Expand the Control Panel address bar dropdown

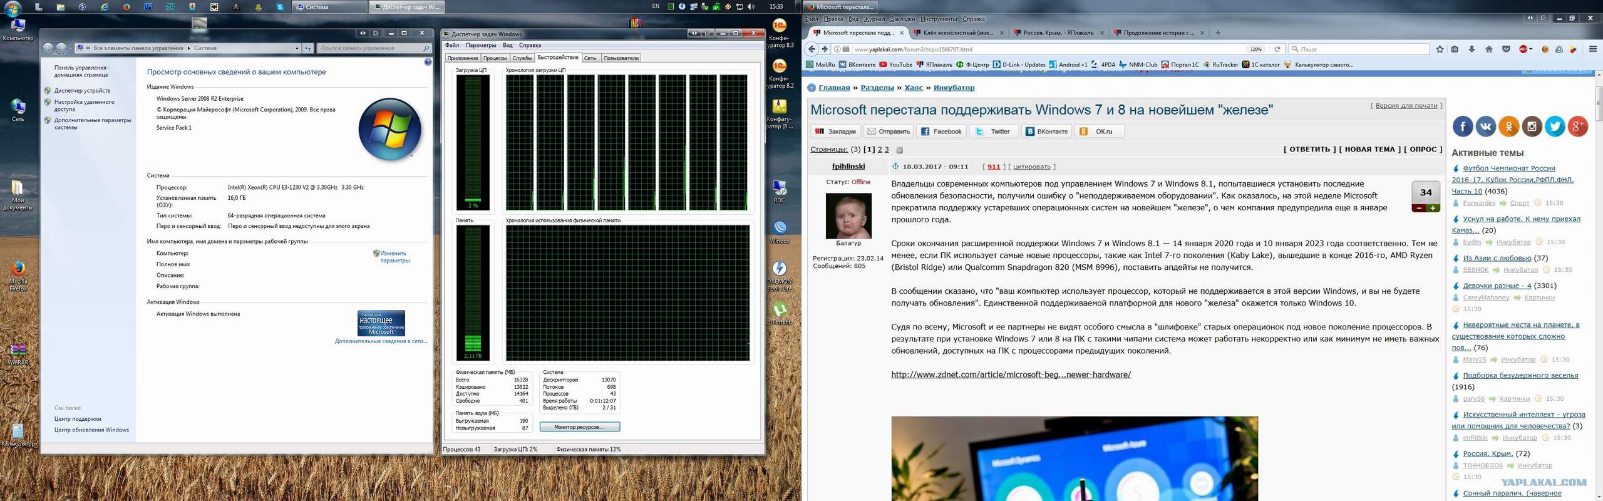click(x=297, y=48)
